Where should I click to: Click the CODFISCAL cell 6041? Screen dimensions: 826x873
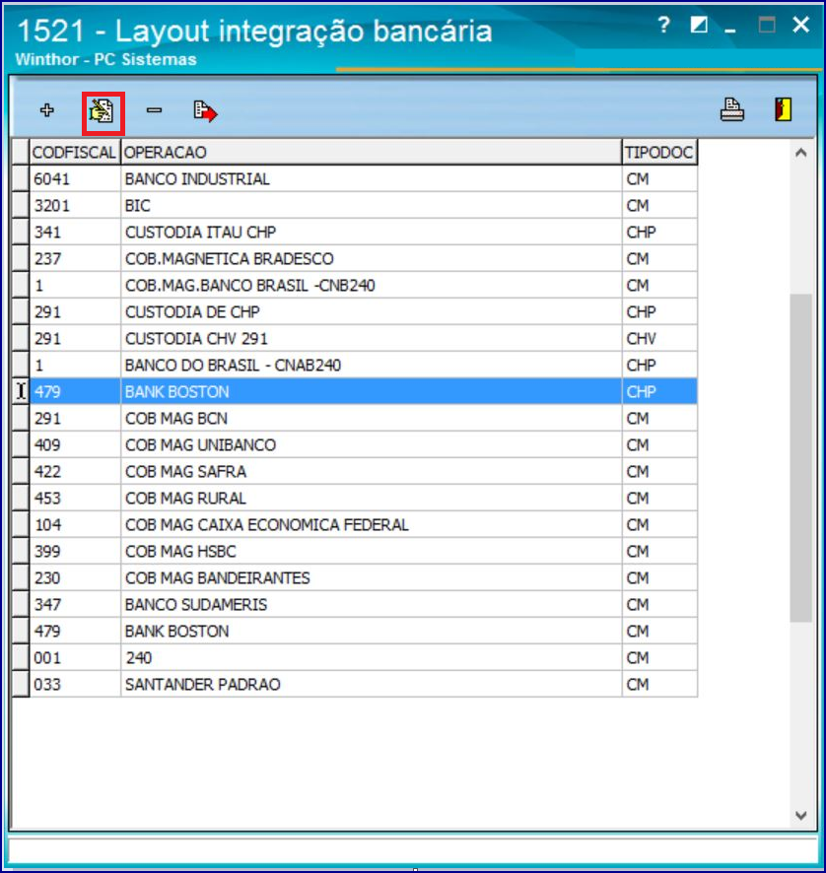(75, 178)
